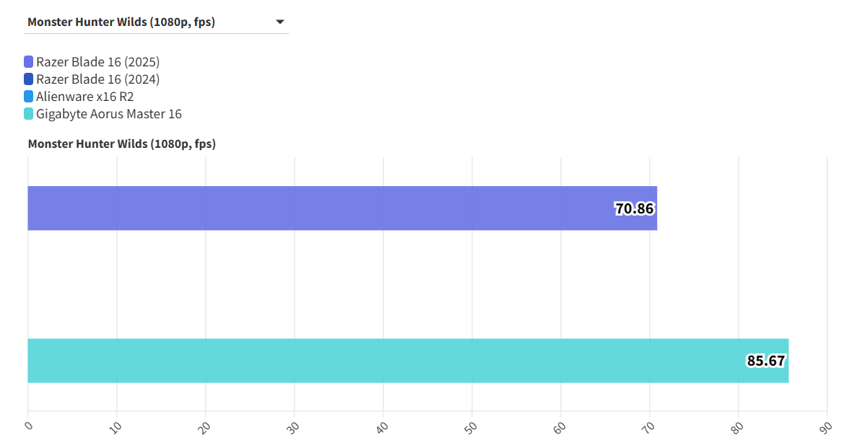This screenshot has height=445, width=857.
Task: Toggle the Alienware x16 R2 legend label
Action: (x=84, y=97)
